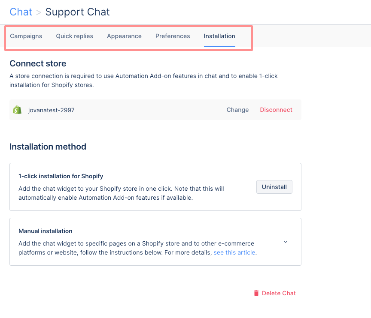Select the jovanatest-2997 store name
371x318 pixels.
[52, 110]
